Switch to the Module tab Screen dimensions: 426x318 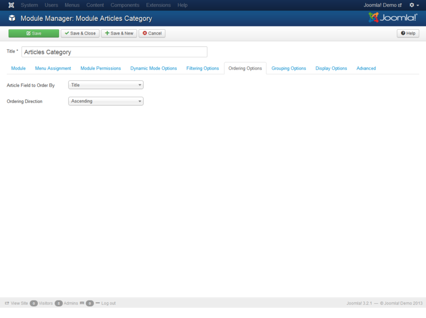click(x=18, y=68)
